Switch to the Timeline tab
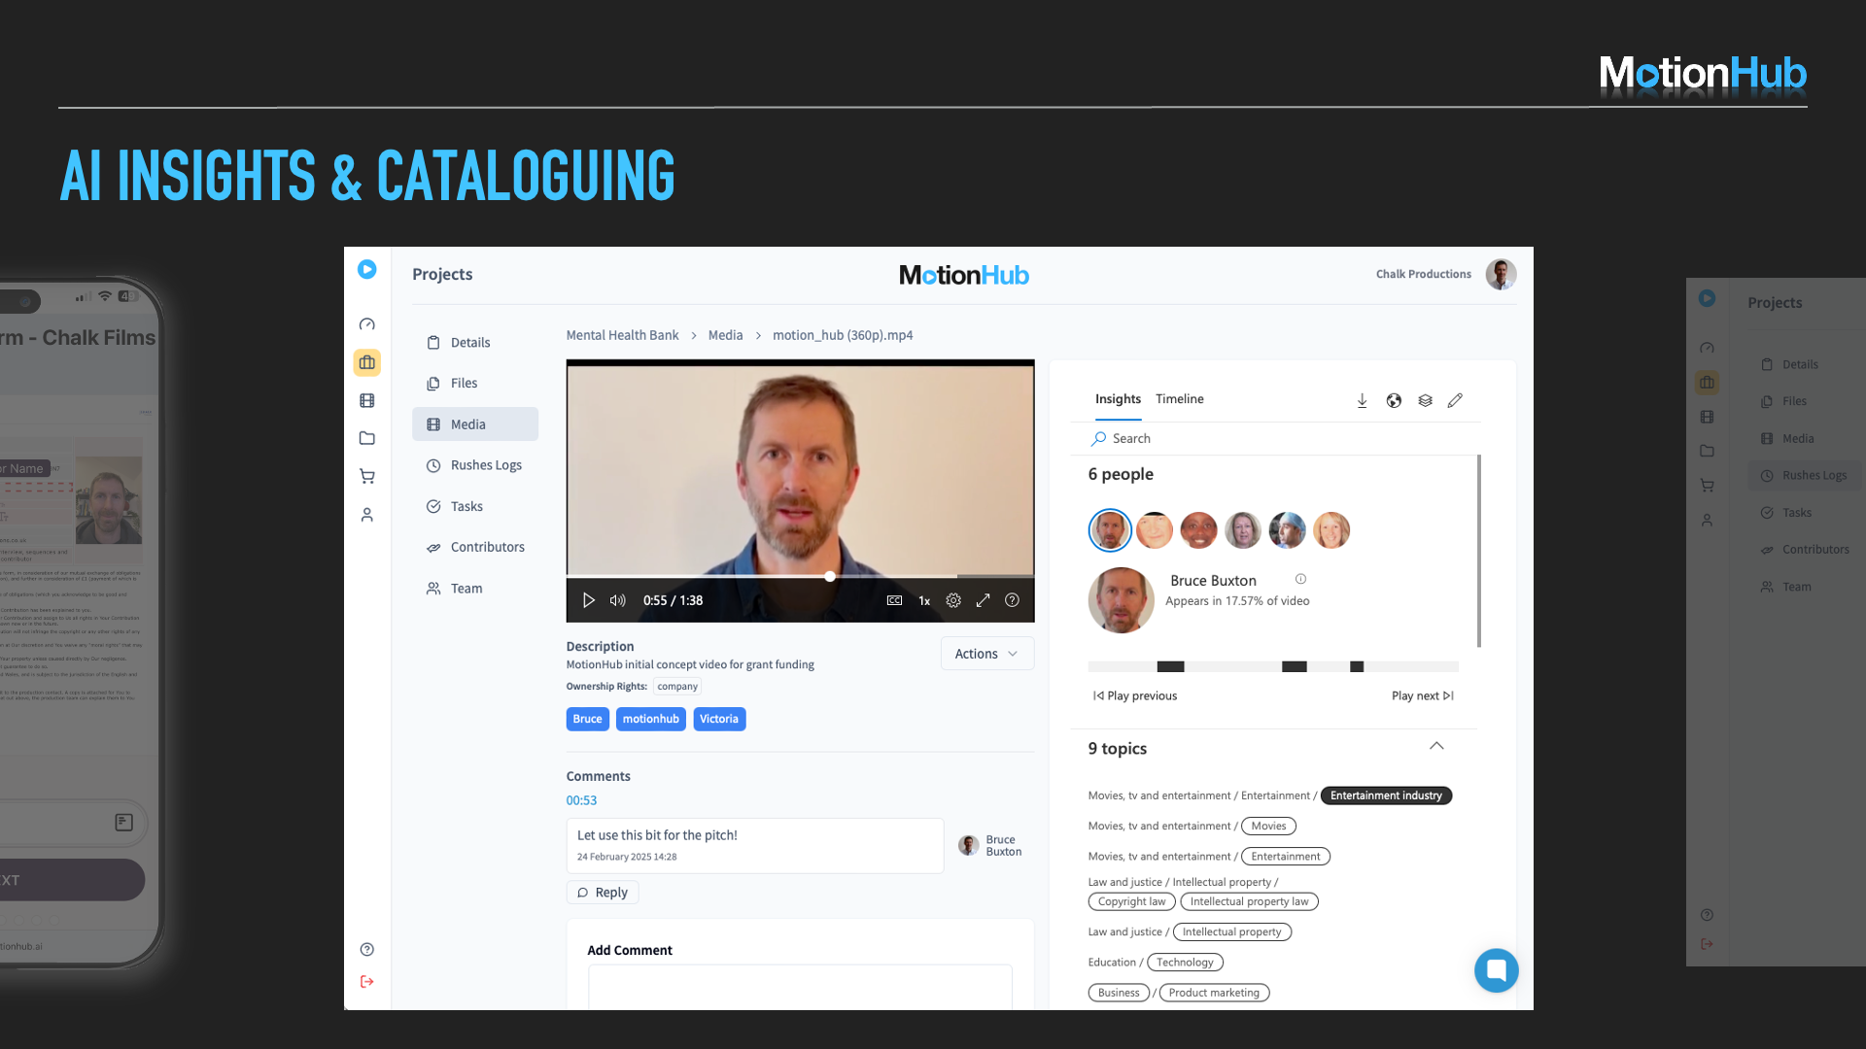Image resolution: width=1866 pixels, height=1049 pixels. point(1179,399)
